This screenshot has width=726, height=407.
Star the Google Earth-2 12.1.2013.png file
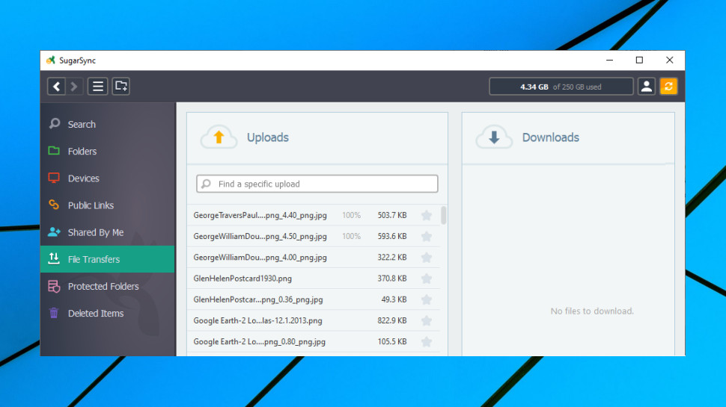(x=427, y=320)
